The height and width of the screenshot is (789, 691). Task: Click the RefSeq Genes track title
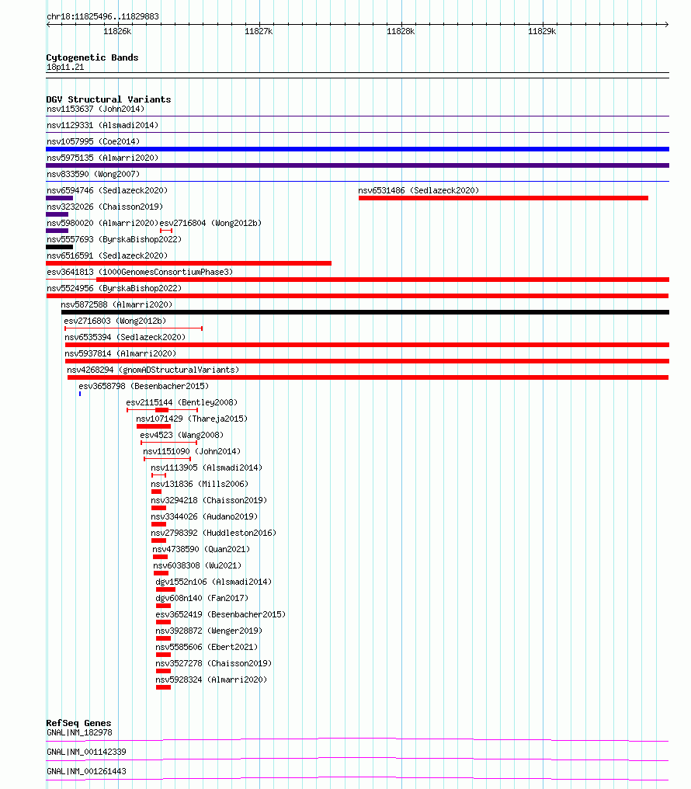pyautogui.click(x=78, y=723)
